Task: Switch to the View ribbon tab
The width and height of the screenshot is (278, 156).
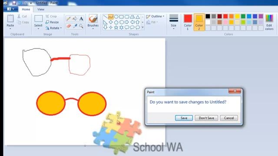Action: pyautogui.click(x=41, y=10)
